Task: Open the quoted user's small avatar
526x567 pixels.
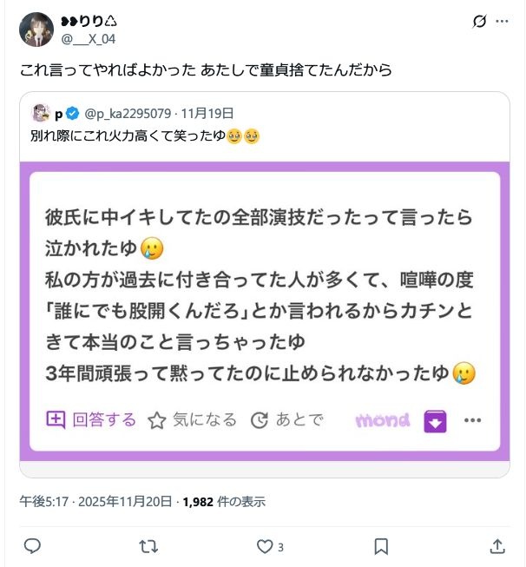Action: (40, 113)
